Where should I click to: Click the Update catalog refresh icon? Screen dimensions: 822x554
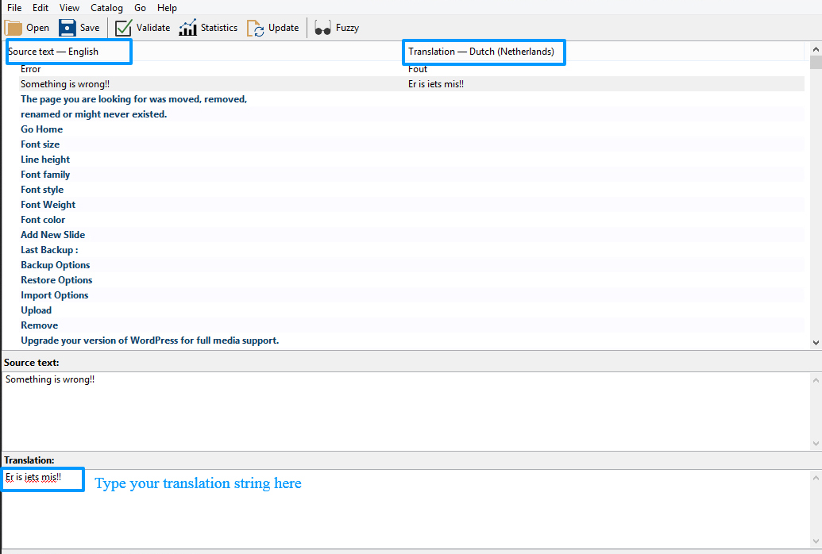tap(256, 28)
